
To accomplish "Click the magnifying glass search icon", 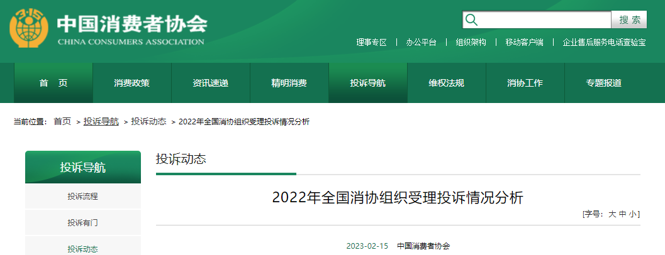I will 471,19.
